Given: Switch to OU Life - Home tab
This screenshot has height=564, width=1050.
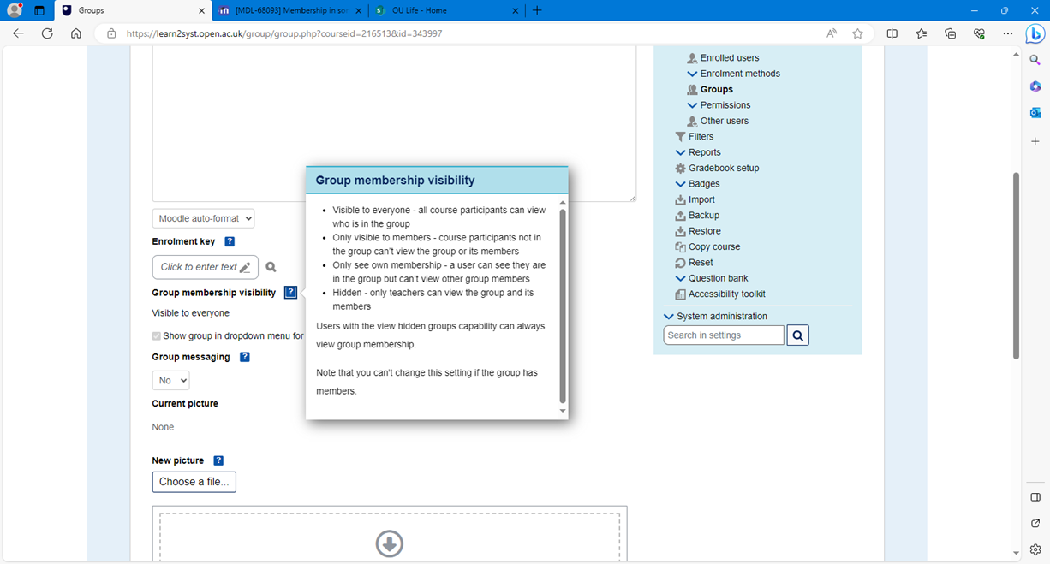Looking at the screenshot, I should pos(447,10).
